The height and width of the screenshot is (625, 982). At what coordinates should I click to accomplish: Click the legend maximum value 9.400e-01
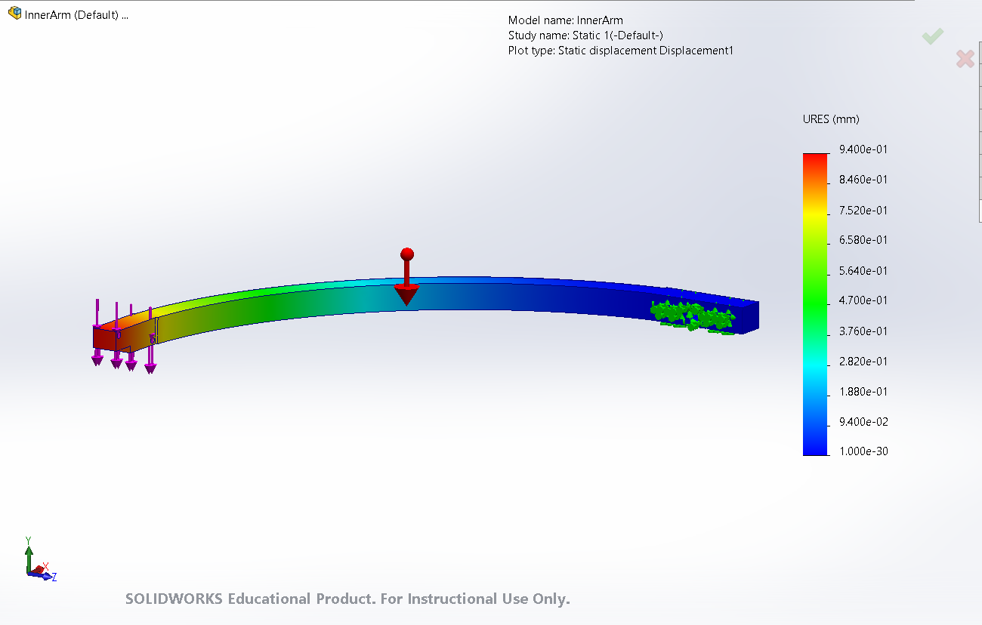862,149
